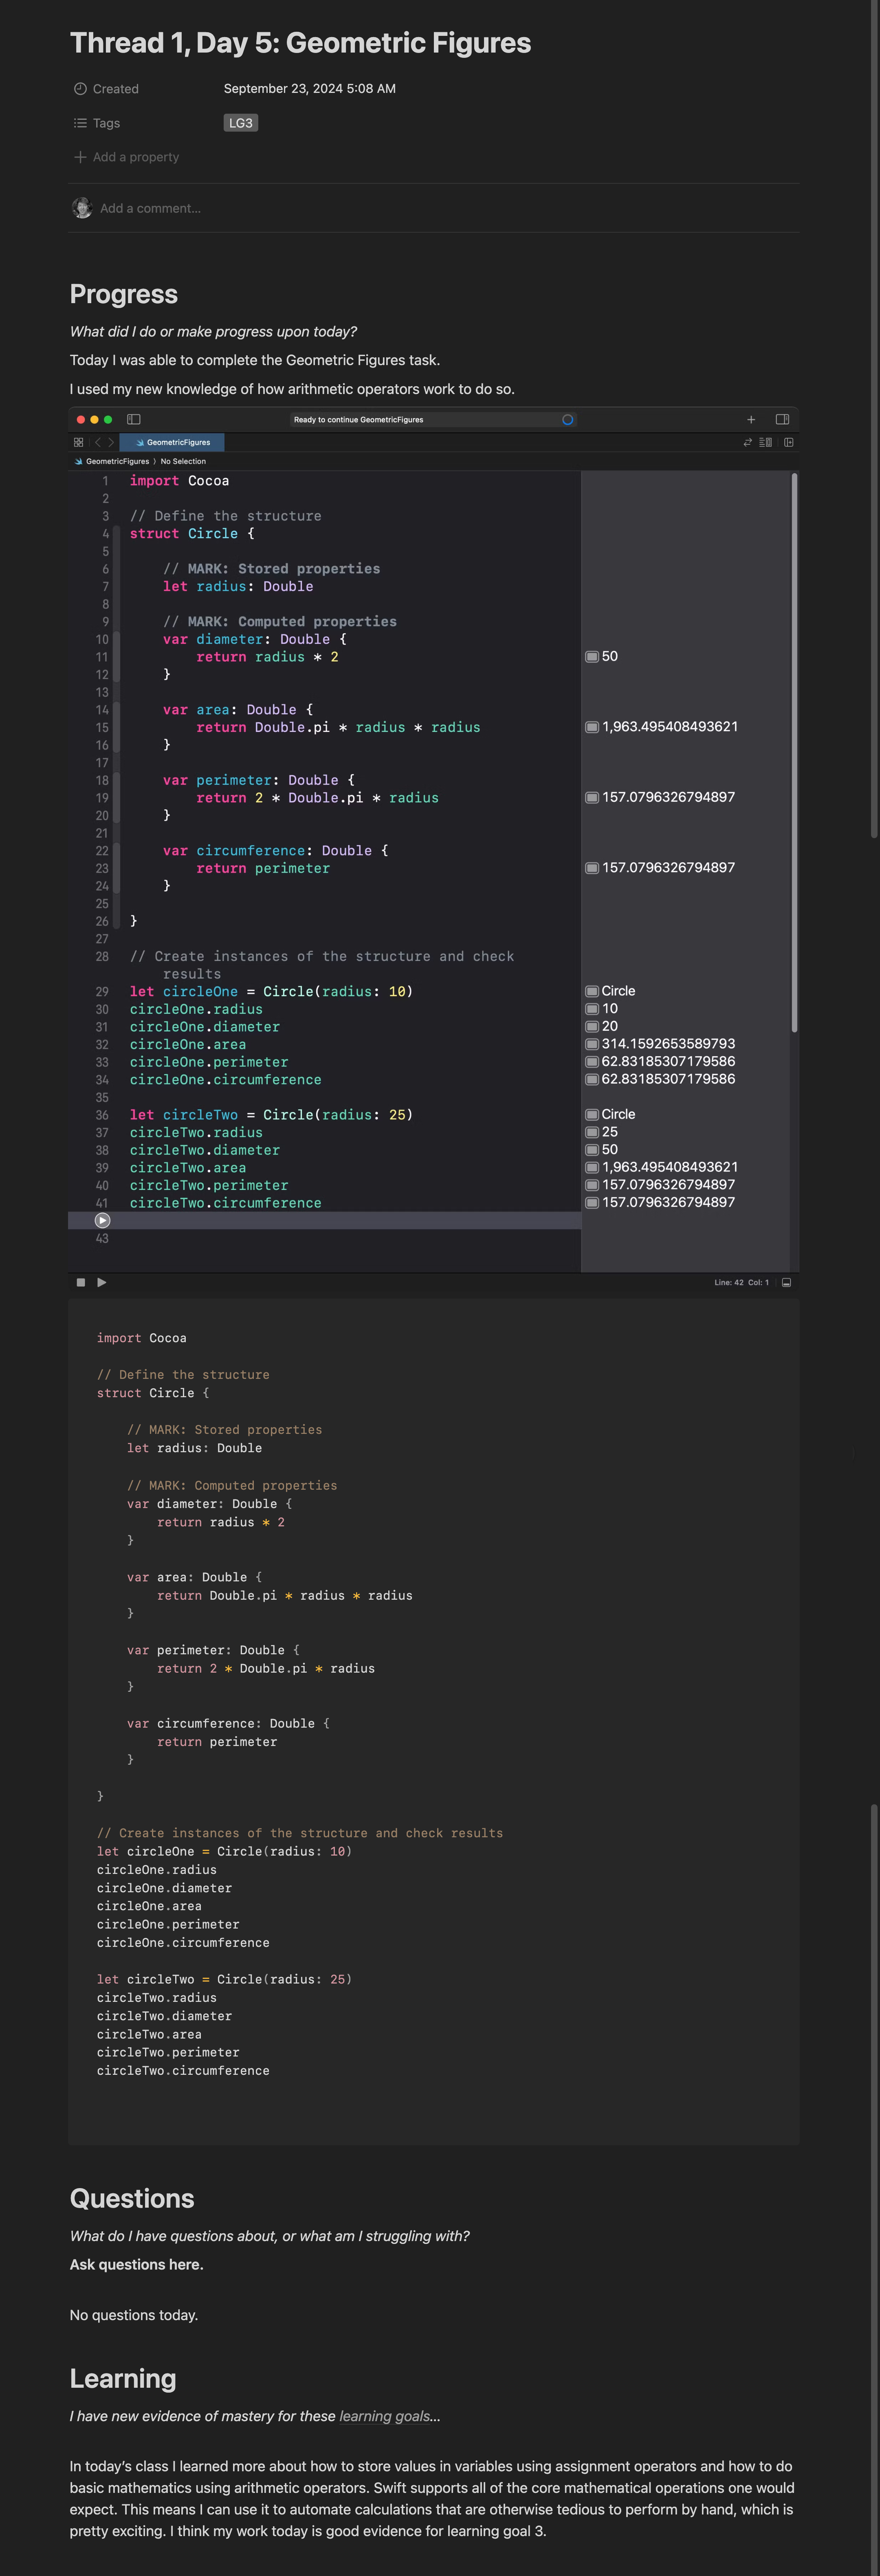Click the add editor on right icon
The image size is (880, 2576).
pos(789,442)
